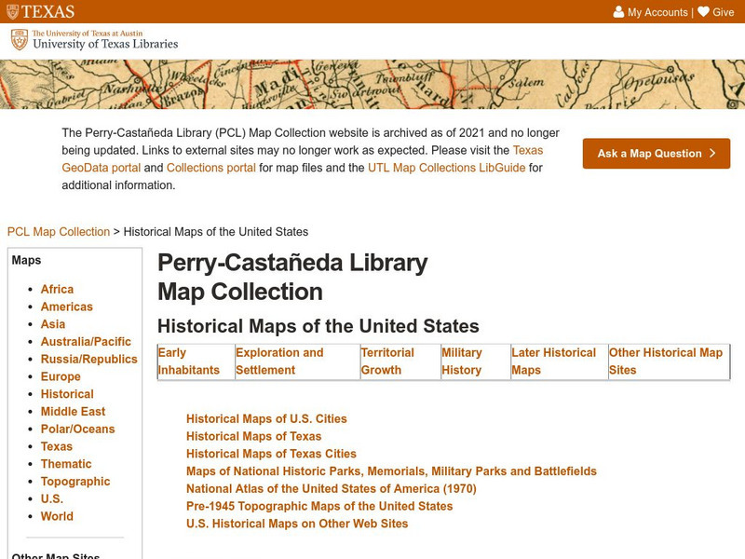
Task: Open National Atlas of the United States (1970)
Action: click(x=328, y=488)
